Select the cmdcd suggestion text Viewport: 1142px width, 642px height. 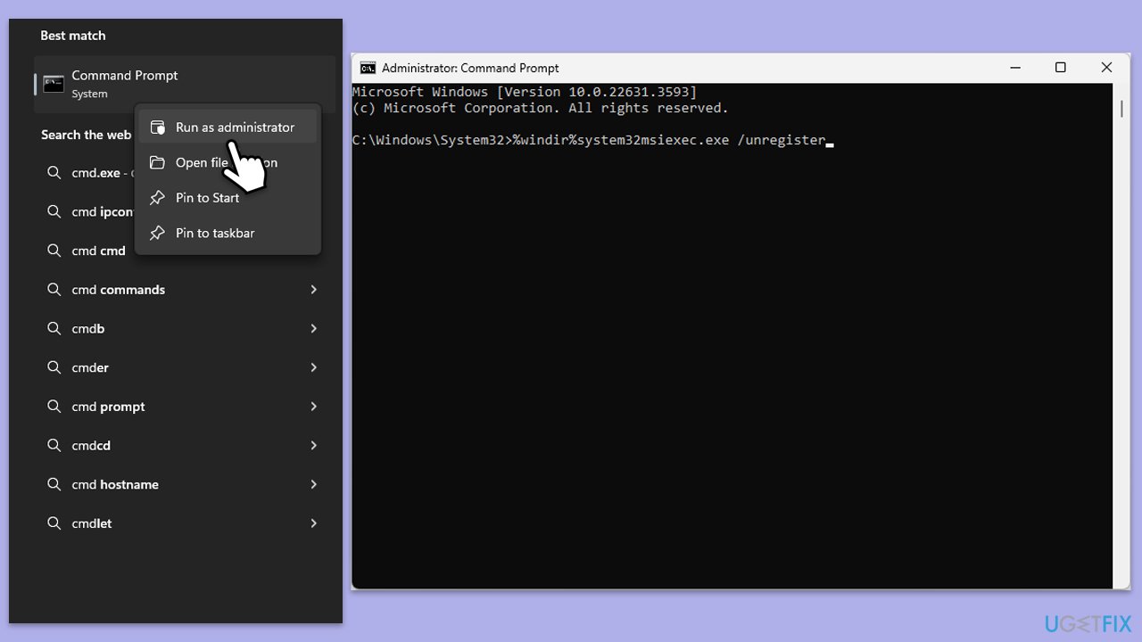click(x=91, y=446)
